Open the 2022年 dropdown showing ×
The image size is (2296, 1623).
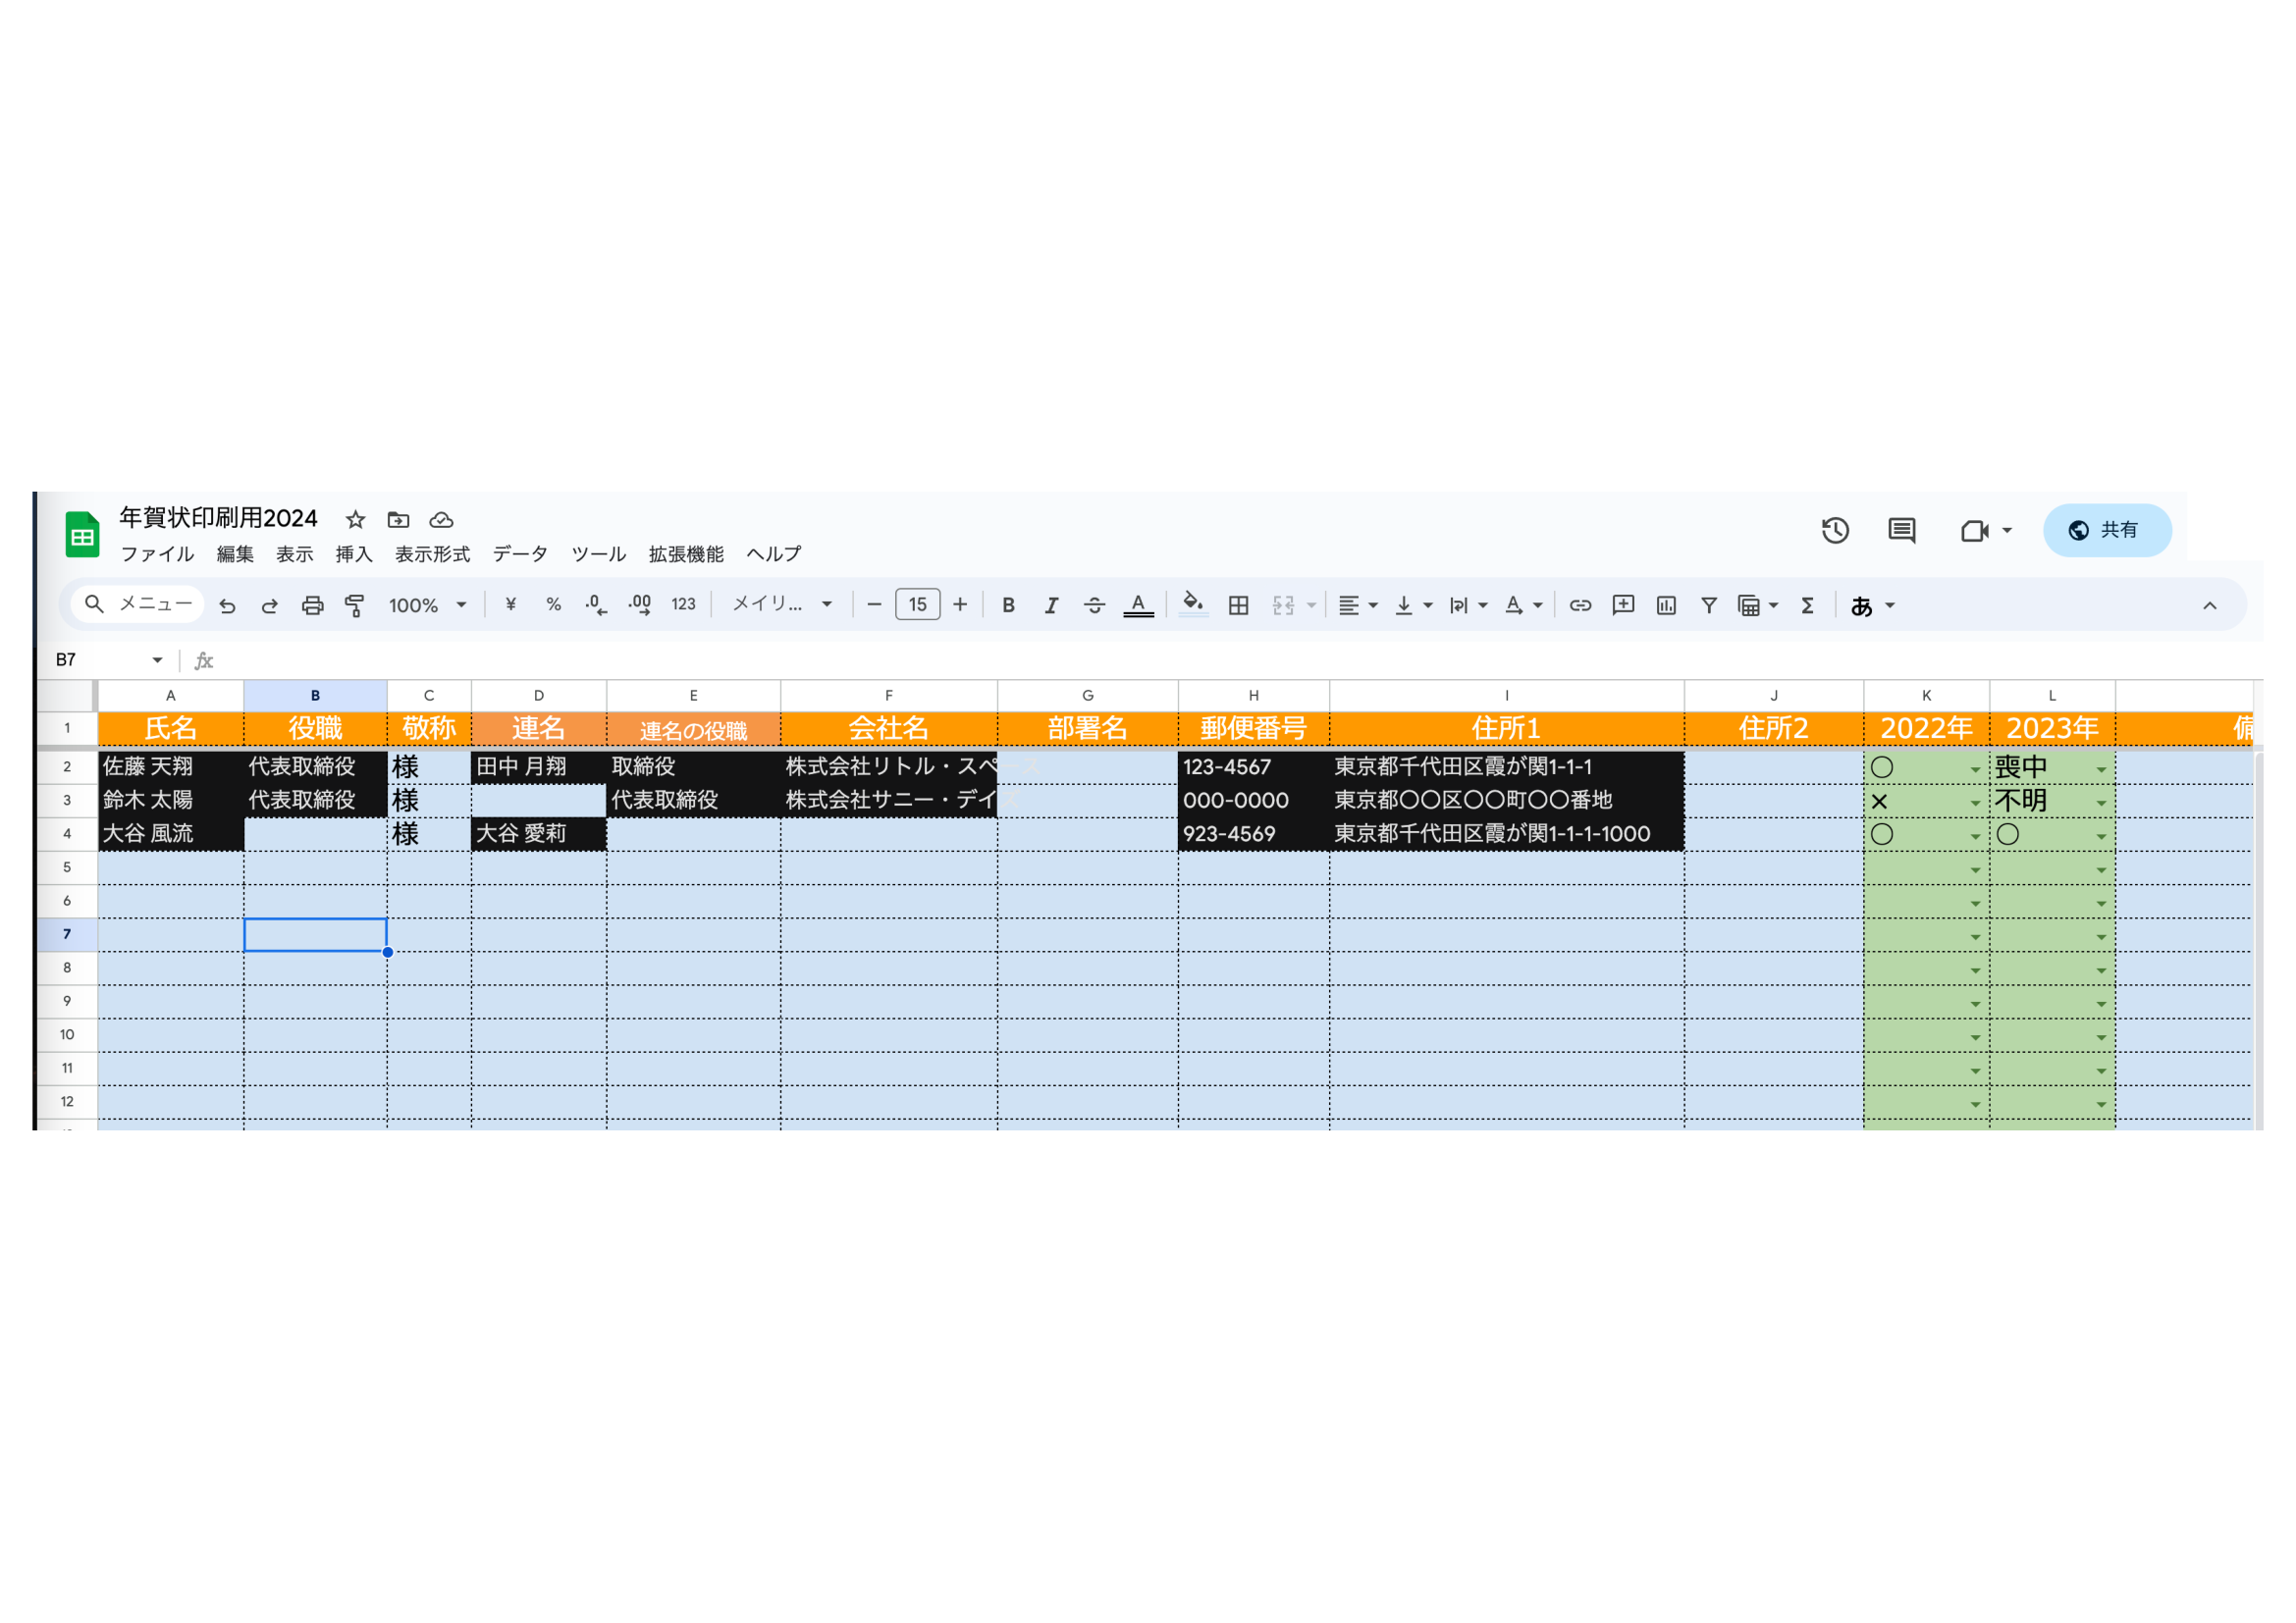point(1975,804)
